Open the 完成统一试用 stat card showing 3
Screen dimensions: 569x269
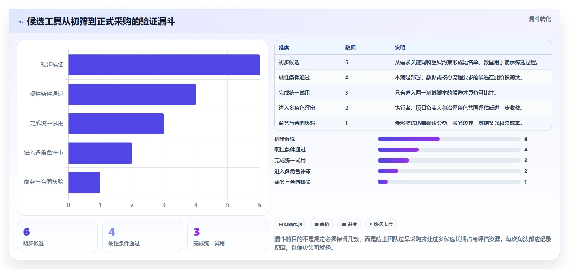pos(228,236)
